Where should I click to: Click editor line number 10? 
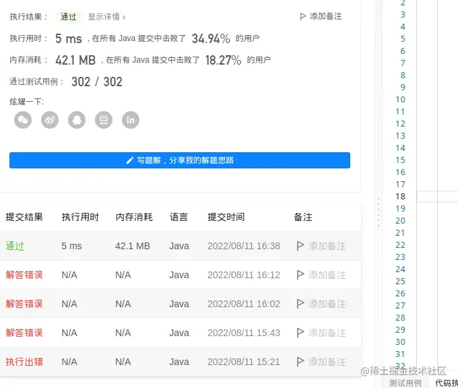[x=400, y=99]
